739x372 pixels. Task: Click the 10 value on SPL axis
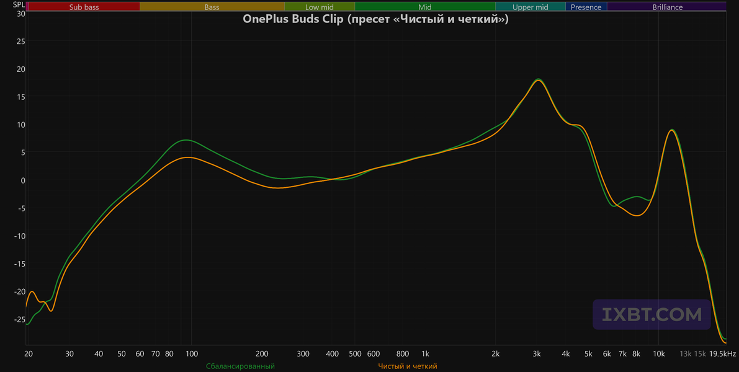tap(20, 125)
